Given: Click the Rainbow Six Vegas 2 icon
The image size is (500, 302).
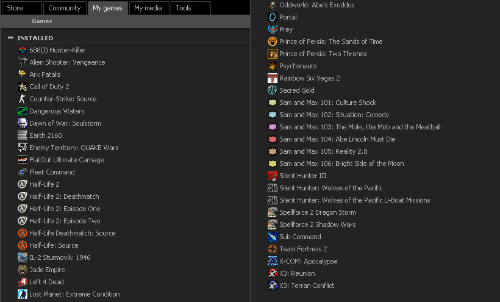Looking at the screenshot, I should pos(273,78).
